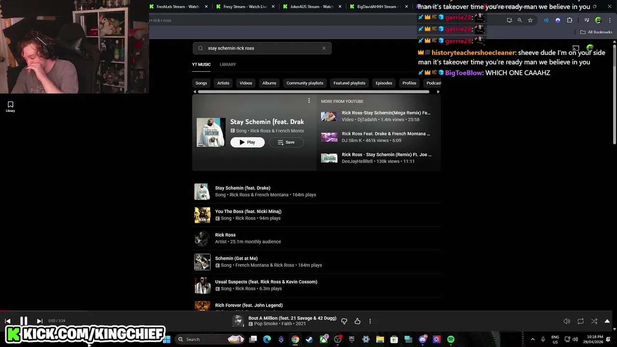The image size is (617, 347).
Task: Select Usual Suspects song row
Action: click(x=317, y=285)
